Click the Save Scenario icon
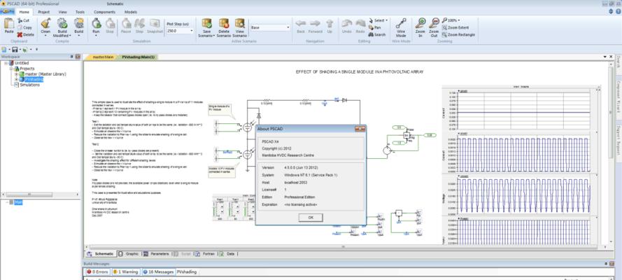The height and width of the screenshot is (280, 622). tap(206, 23)
